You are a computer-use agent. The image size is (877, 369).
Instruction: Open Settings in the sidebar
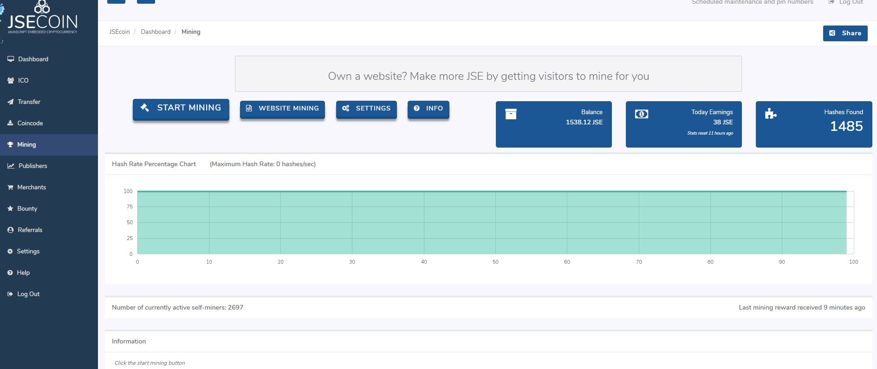28,251
